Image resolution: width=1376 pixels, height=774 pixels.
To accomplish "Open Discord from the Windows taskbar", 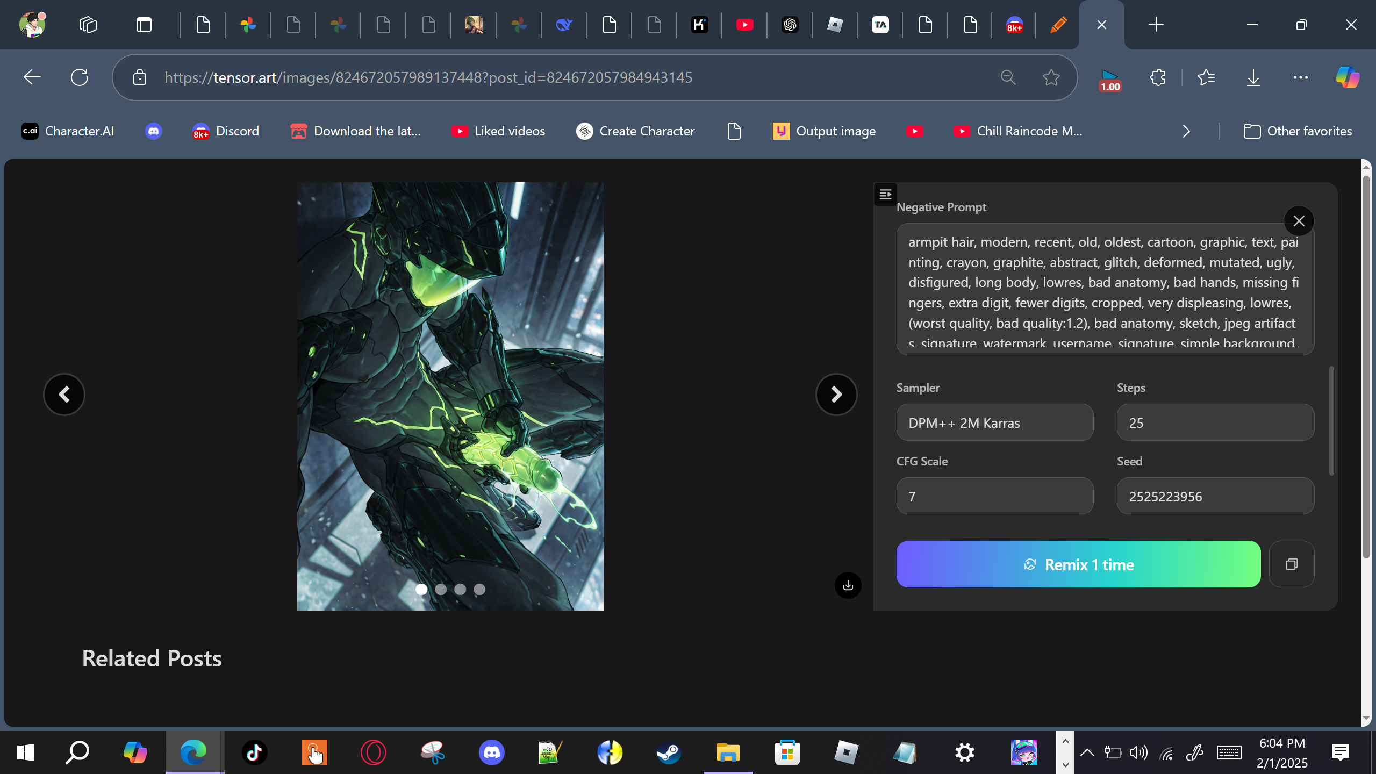I will [x=491, y=752].
